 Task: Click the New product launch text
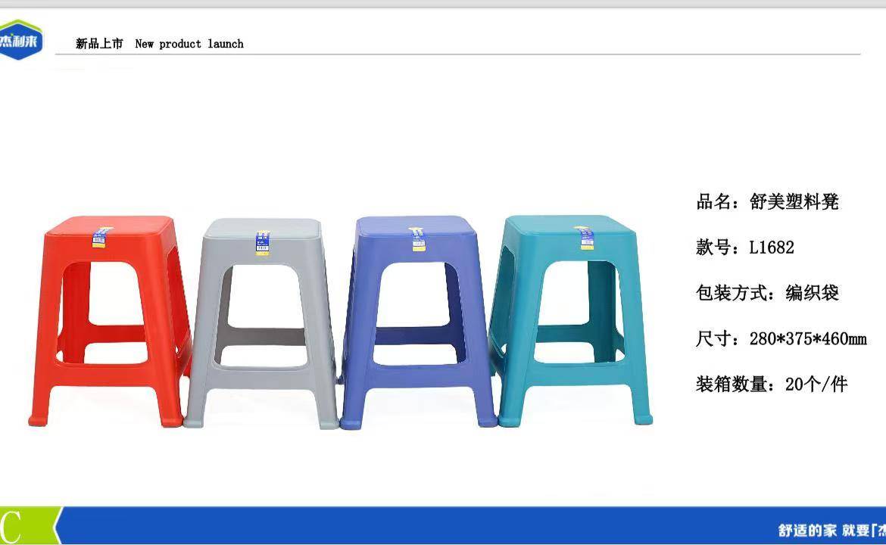point(189,43)
